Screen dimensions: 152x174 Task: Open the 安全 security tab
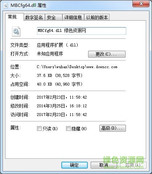coord(54,17)
